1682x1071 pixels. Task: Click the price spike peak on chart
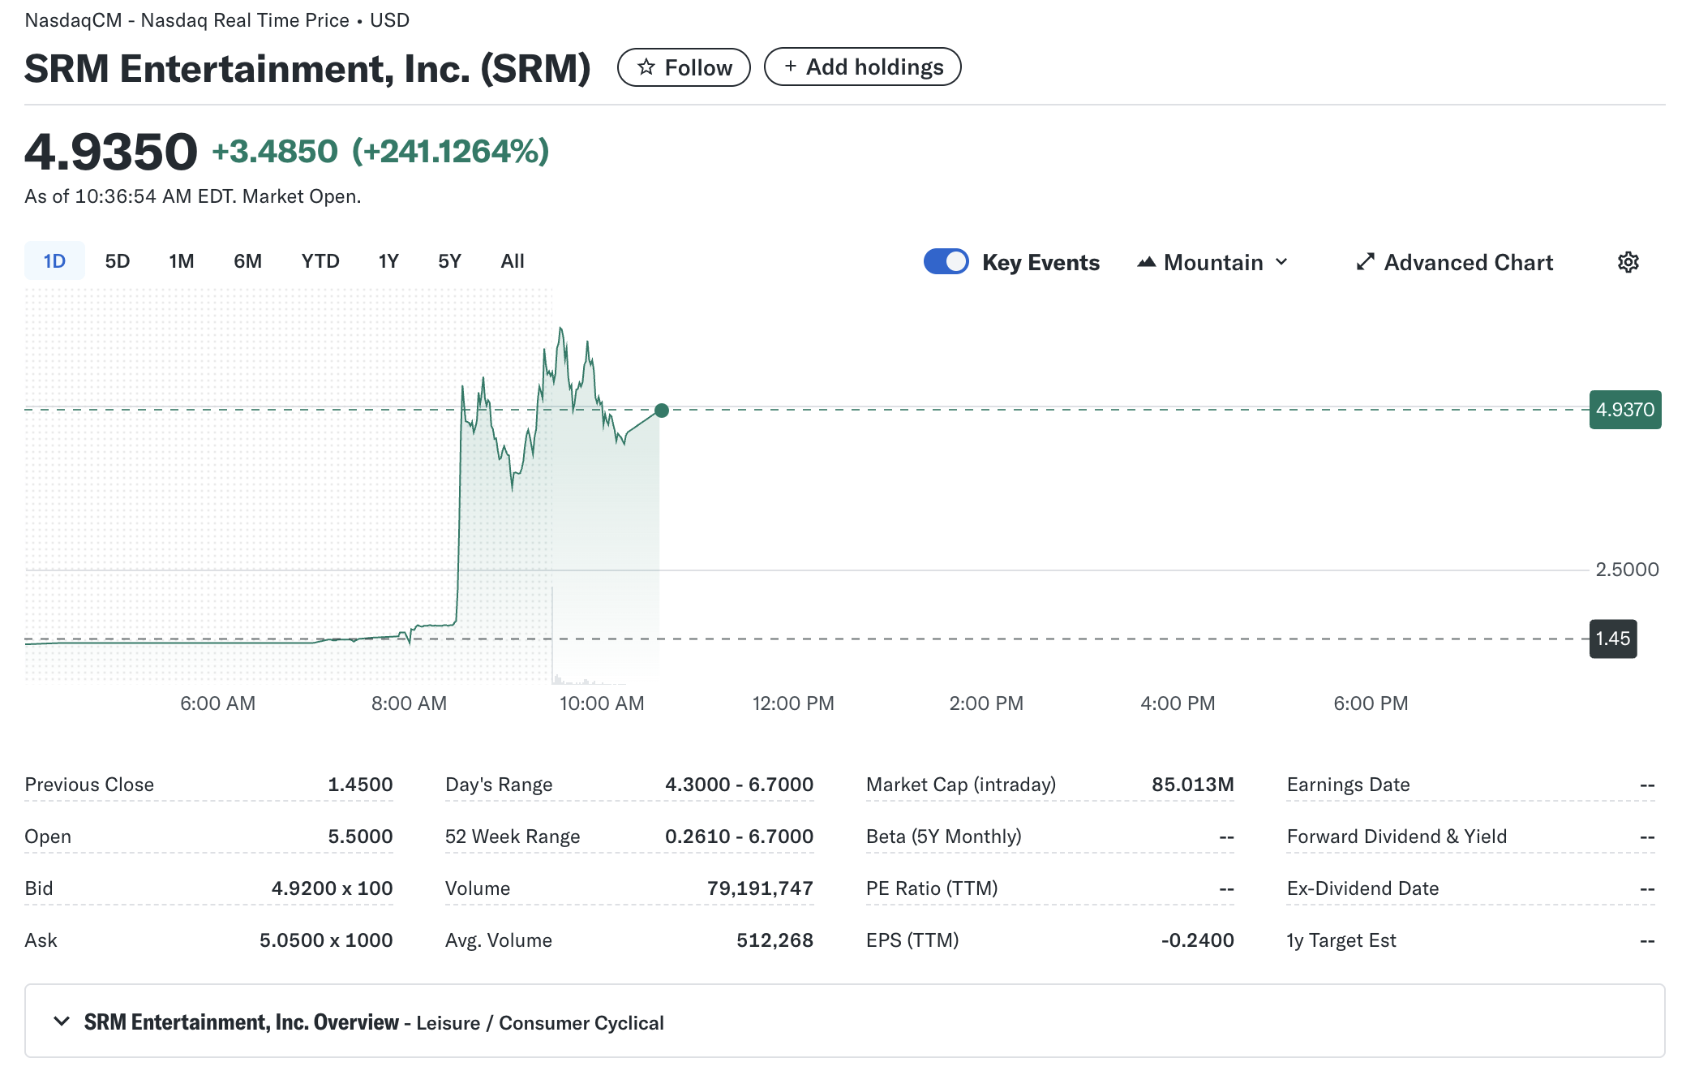pos(560,329)
